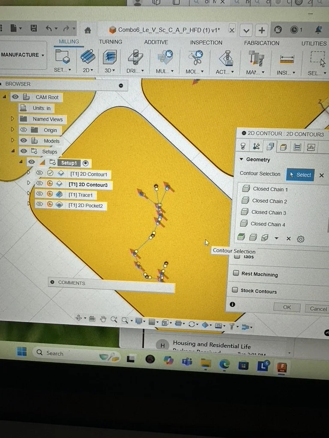Click the Zoom magnifier icon in navigation bar
Viewport: 329px width, 438px height.
(114, 319)
